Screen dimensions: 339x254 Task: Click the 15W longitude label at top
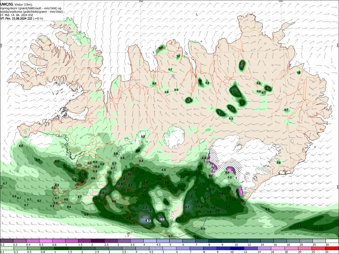pos(280,1)
